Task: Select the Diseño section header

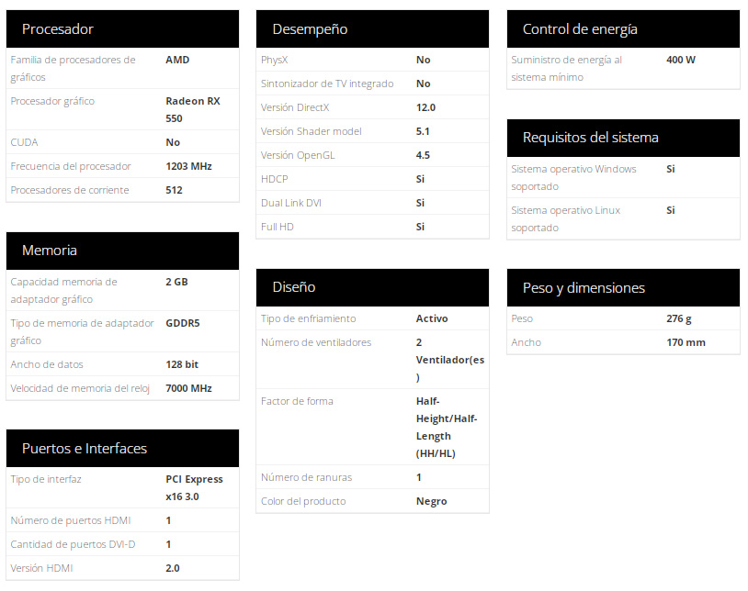Action: pyautogui.click(x=372, y=287)
